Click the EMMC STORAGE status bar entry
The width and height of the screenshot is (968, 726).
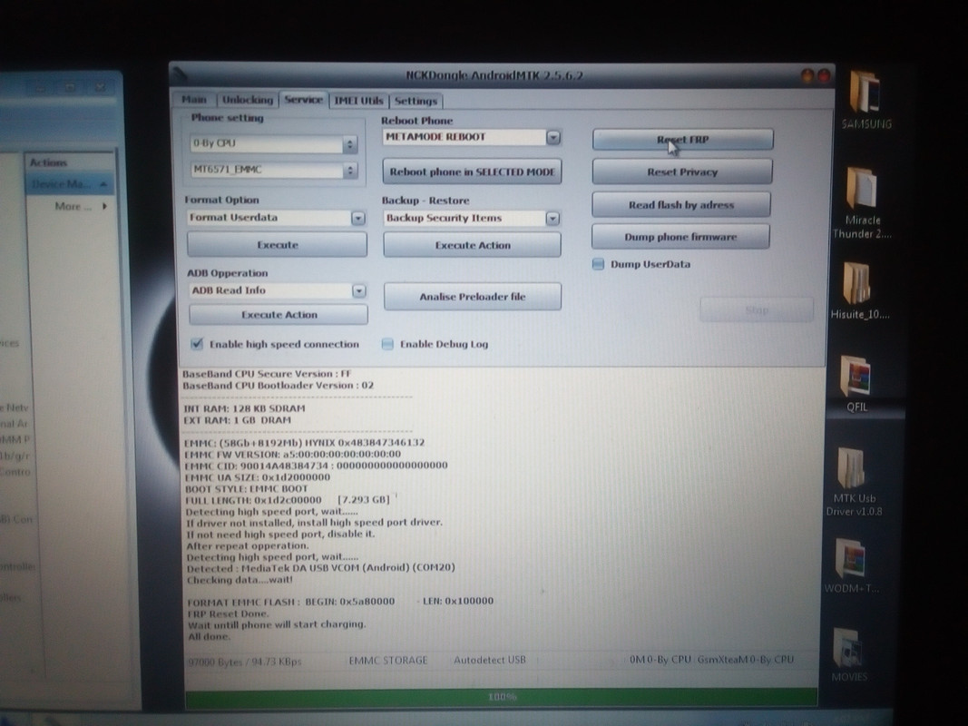[387, 661]
